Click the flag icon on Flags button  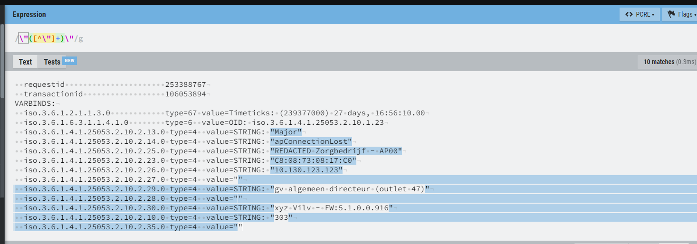pyautogui.click(x=671, y=15)
